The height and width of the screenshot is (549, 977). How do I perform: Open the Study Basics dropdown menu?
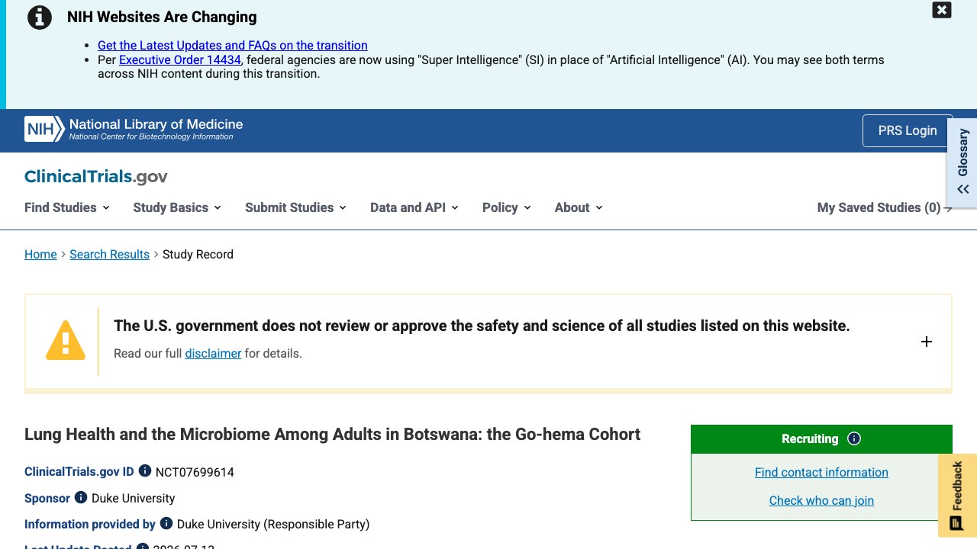[x=177, y=207]
